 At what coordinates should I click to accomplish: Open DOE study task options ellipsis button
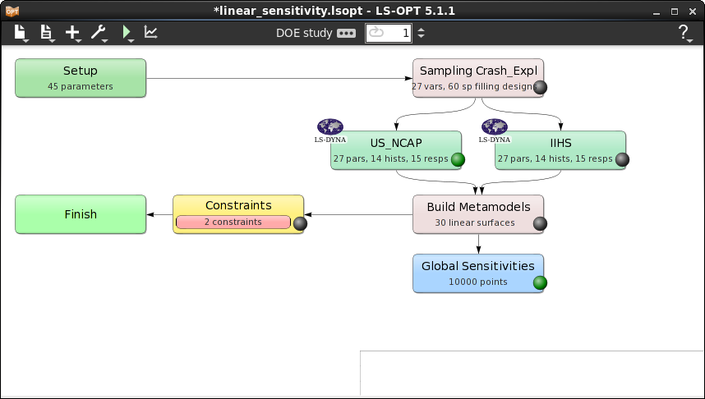(x=346, y=33)
